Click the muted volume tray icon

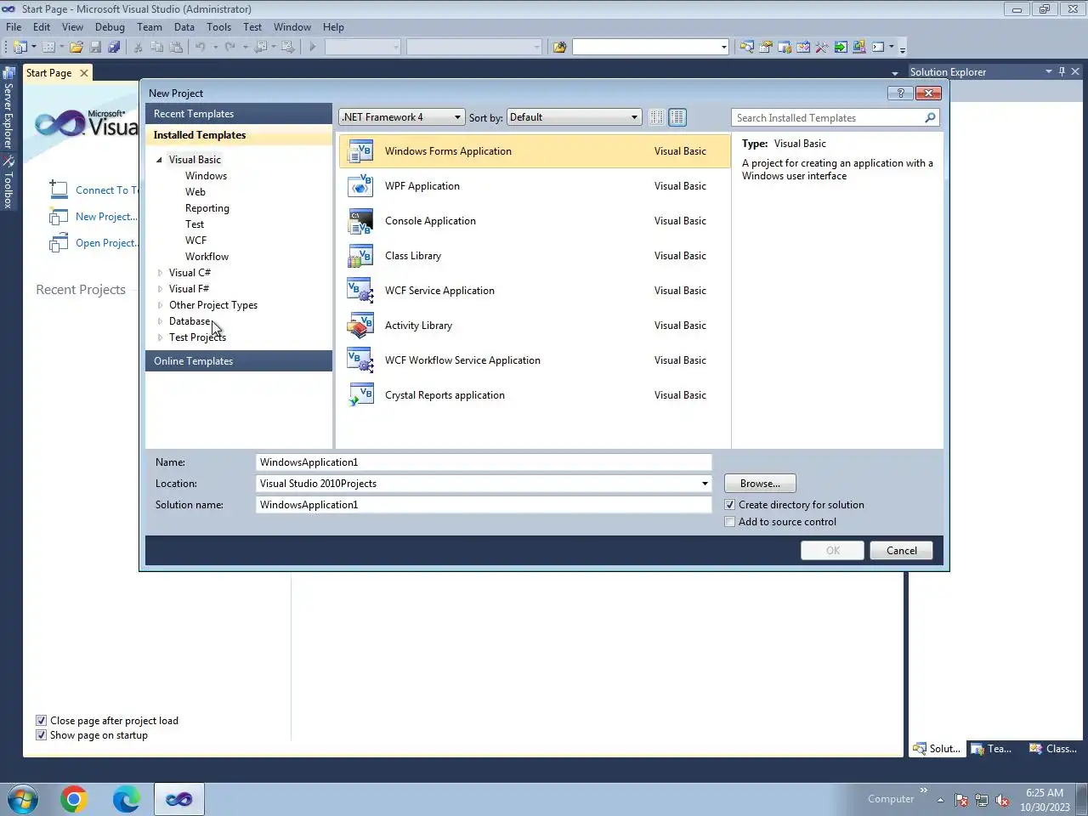pos(1002,800)
